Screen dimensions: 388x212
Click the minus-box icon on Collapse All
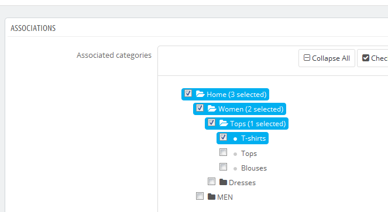(x=307, y=58)
